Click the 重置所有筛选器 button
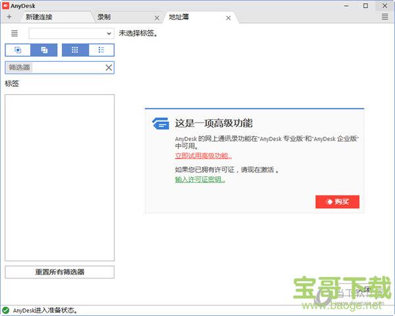This screenshot has width=395, height=316. (59, 272)
